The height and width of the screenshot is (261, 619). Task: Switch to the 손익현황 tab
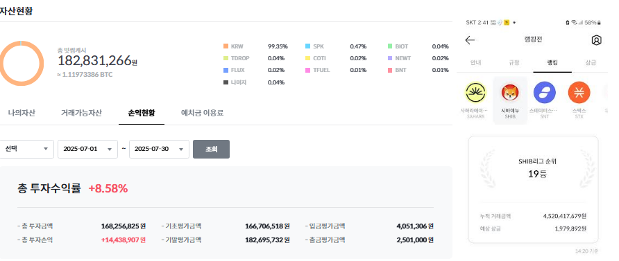pyautogui.click(x=142, y=113)
